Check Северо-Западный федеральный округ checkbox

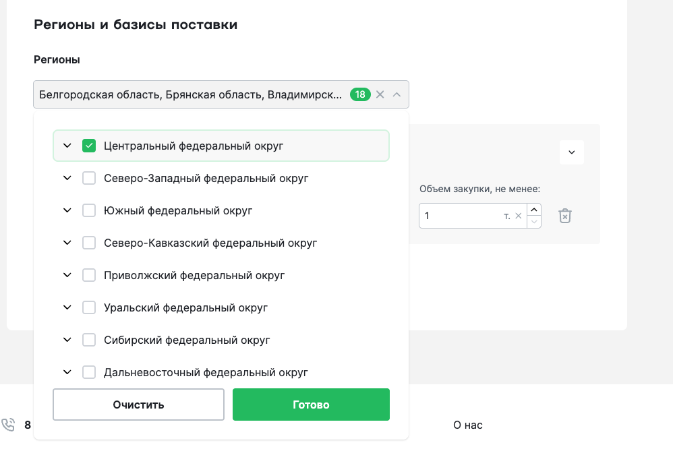89,178
